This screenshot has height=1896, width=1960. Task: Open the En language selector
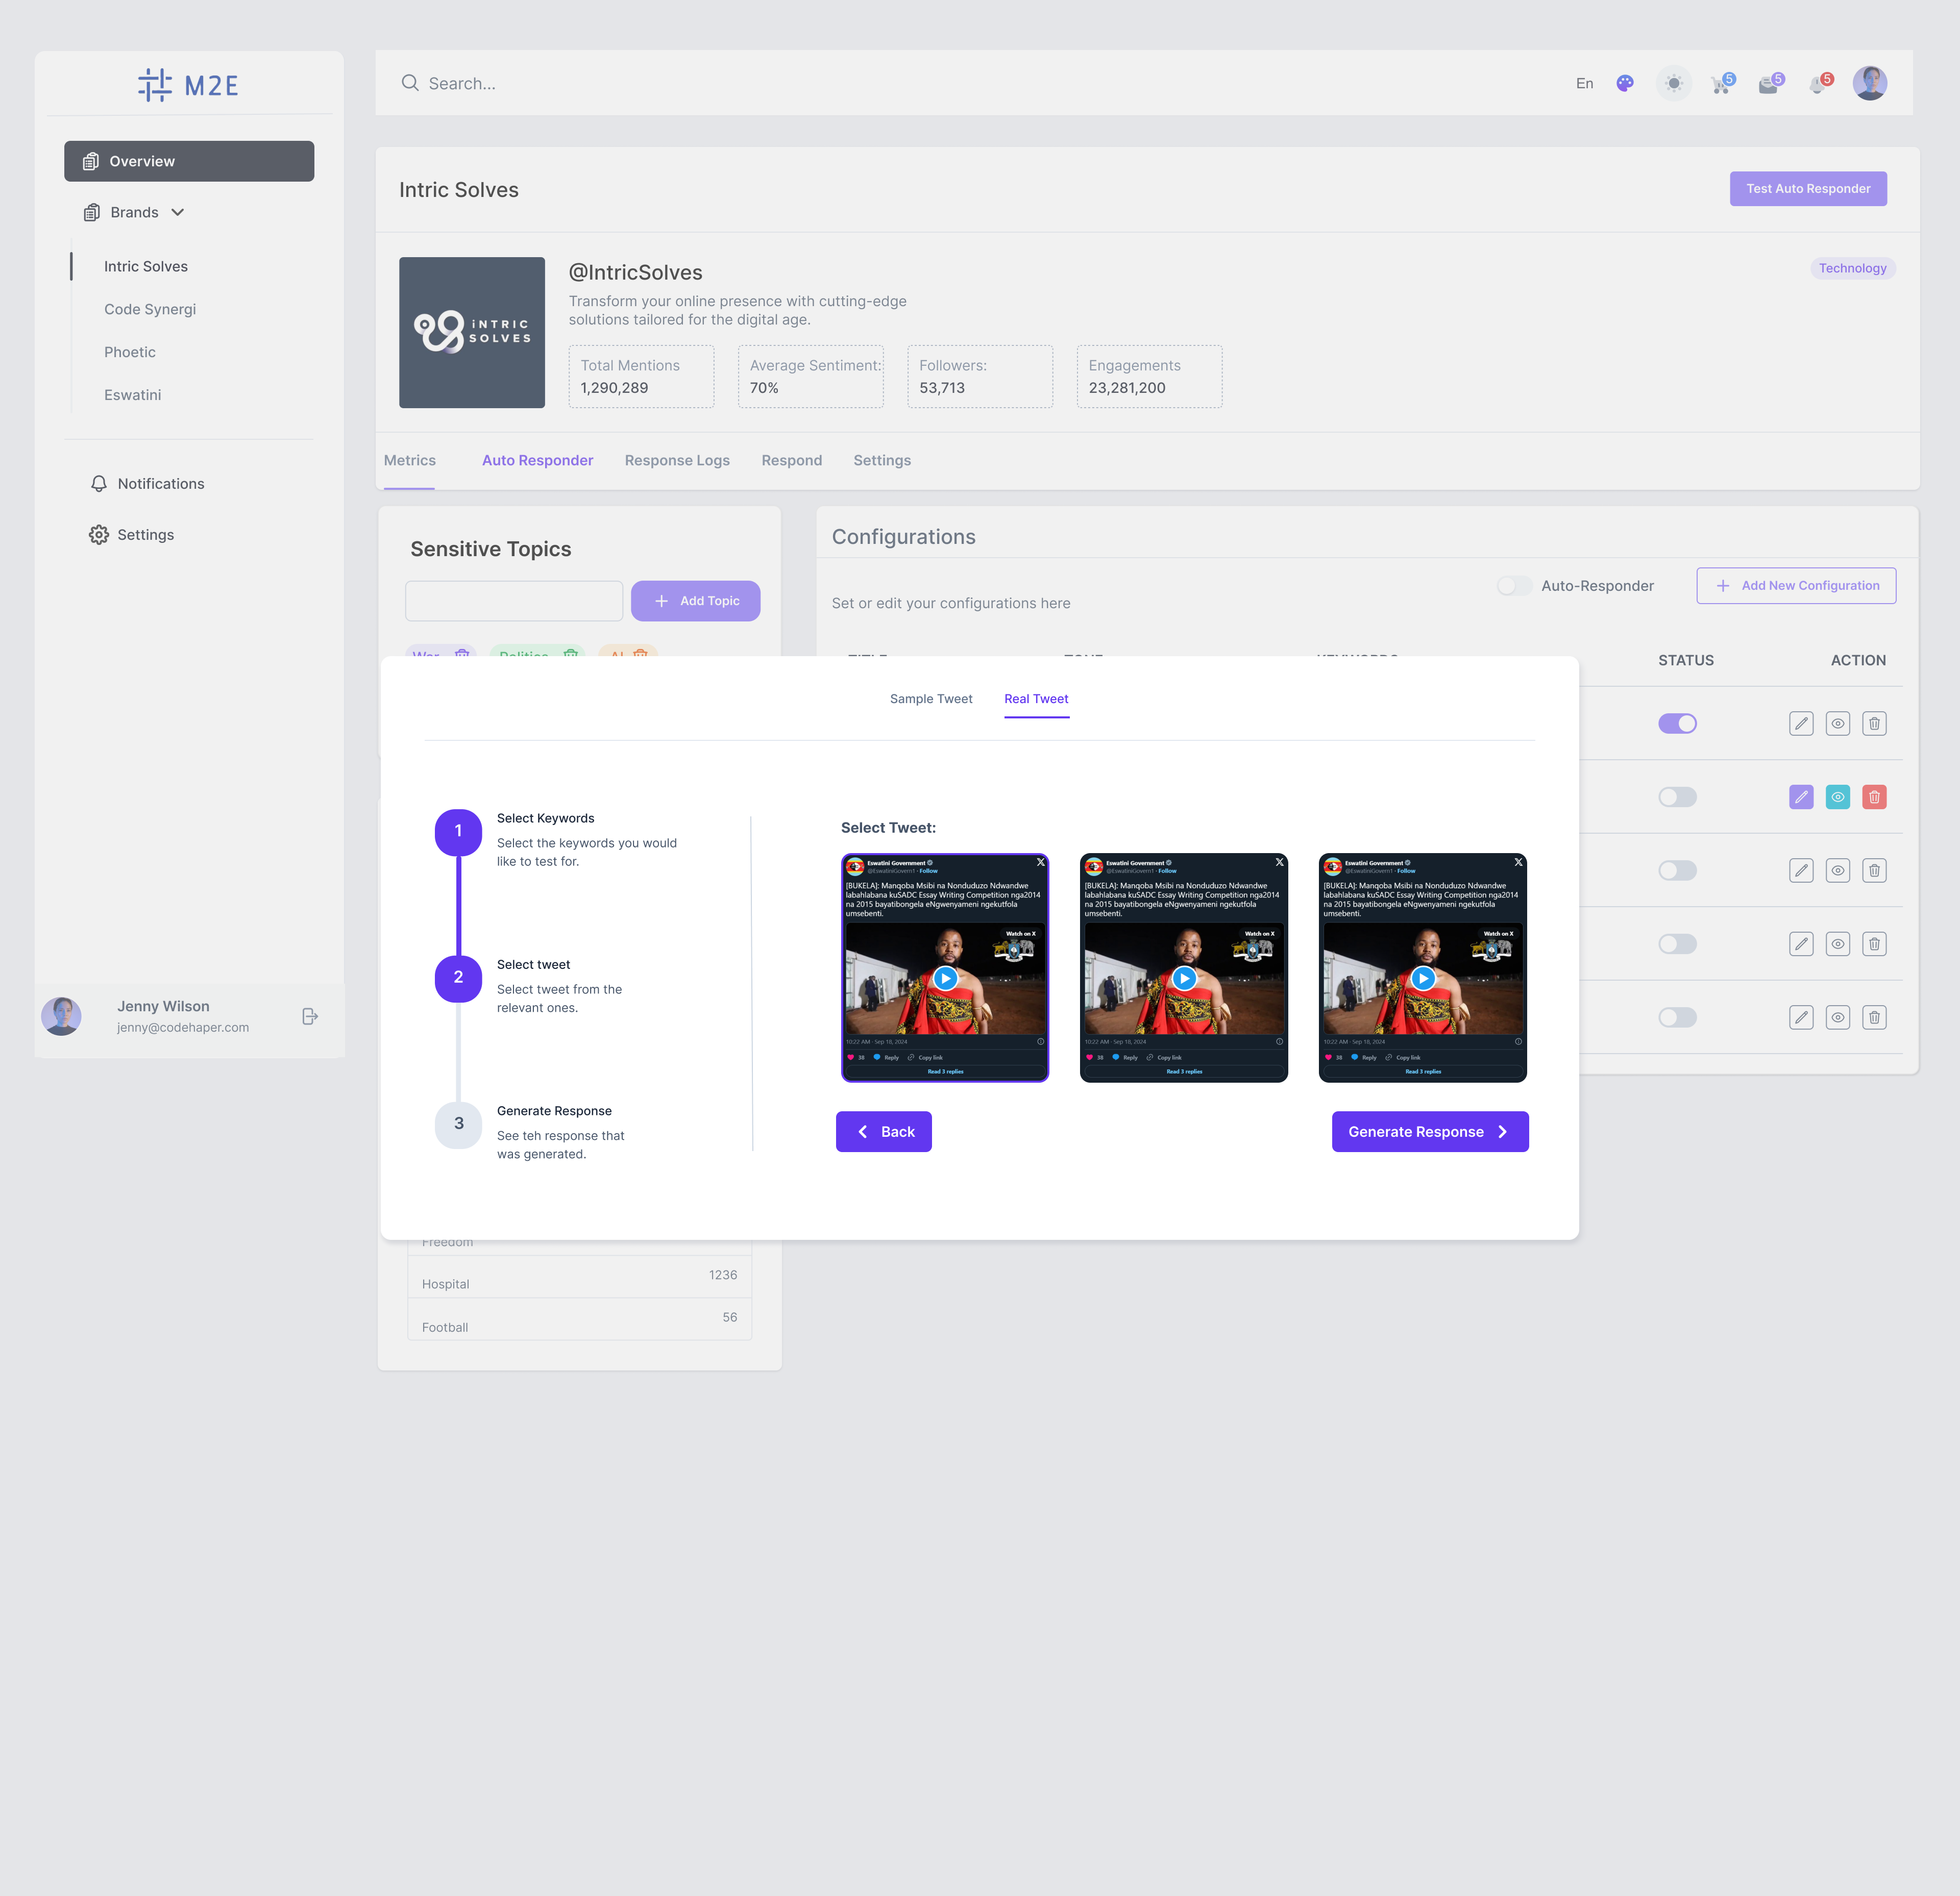pyautogui.click(x=1584, y=83)
